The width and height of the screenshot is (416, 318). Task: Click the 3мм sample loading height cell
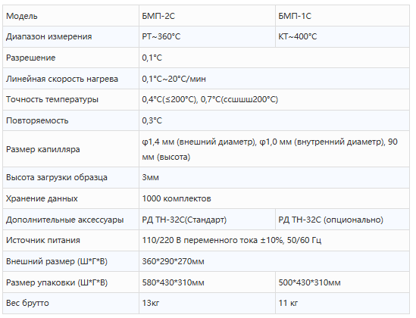point(274,177)
